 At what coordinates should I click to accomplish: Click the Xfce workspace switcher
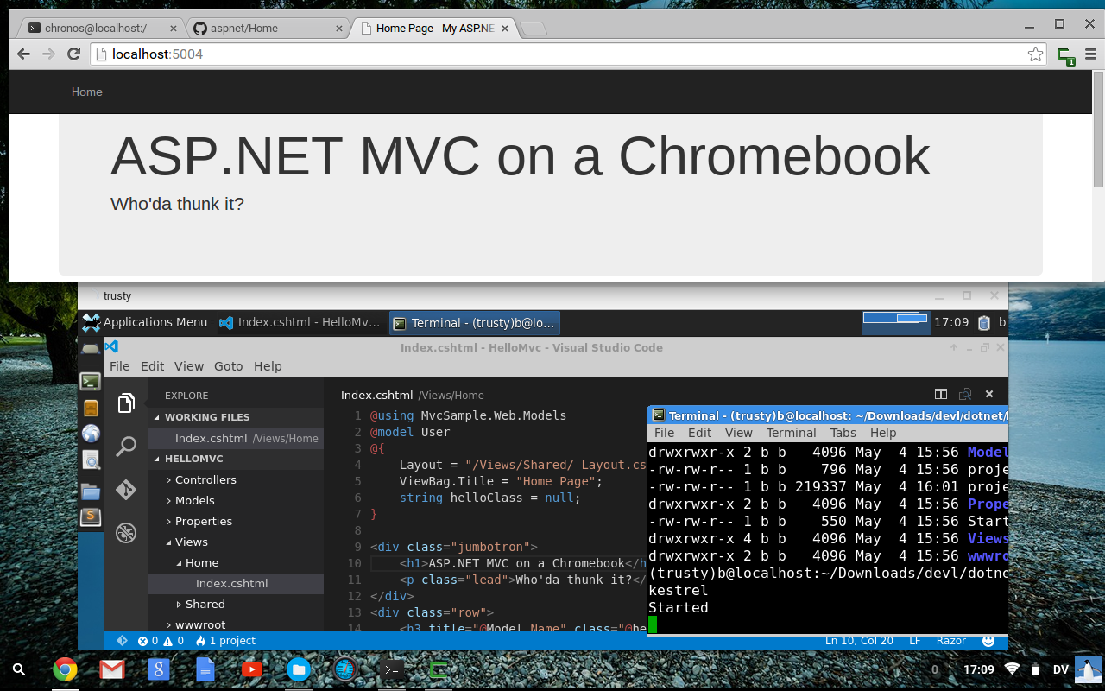[x=895, y=323]
